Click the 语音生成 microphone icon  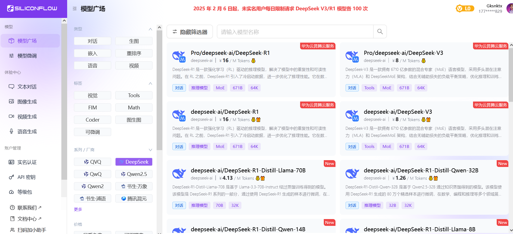11,131
